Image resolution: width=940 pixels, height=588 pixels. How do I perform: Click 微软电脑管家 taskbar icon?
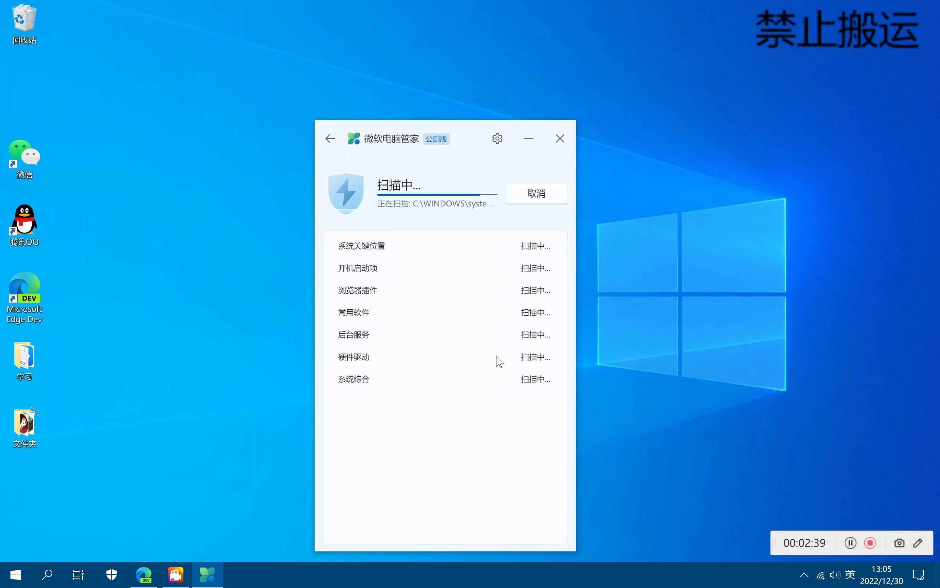(x=208, y=575)
